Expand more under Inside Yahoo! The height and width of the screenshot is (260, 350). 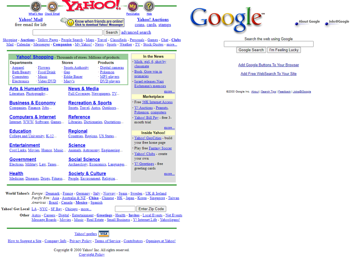[x=169, y=174]
